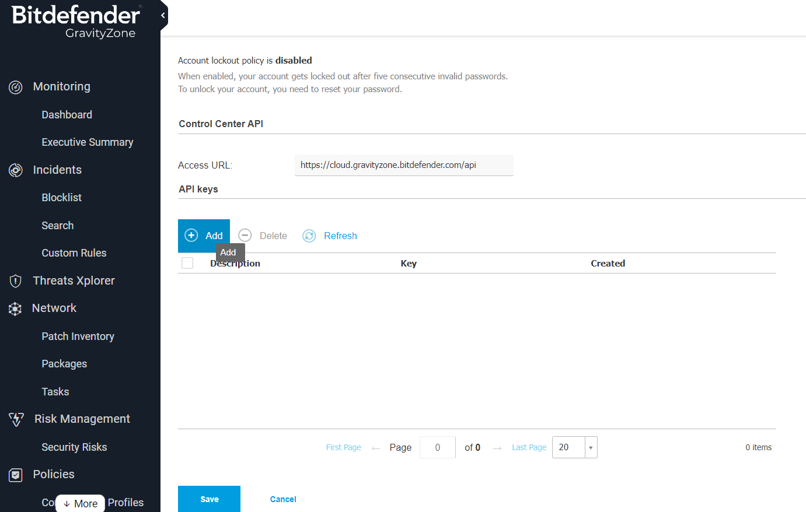This screenshot has width=806, height=512.
Task: Click the Bitdefender GravityZone logo
Action: click(76, 22)
